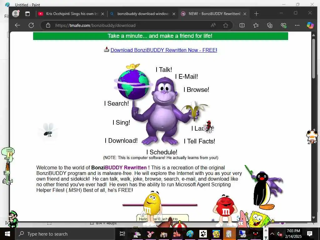Screen dimensions: 320x240
Task: Switch to bonzibuddy download search tab
Action: pos(143,14)
